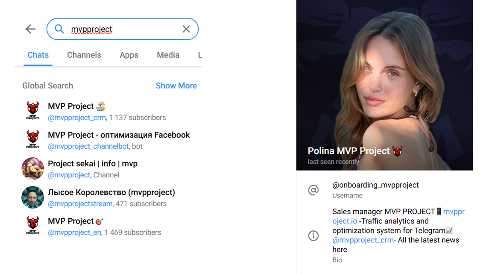
Task: Switch to the Channels tab
Action: [x=84, y=55]
